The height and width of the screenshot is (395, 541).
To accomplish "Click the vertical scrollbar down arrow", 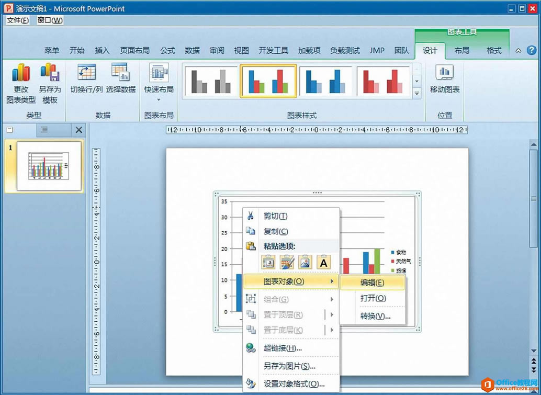I will pyautogui.click(x=533, y=351).
